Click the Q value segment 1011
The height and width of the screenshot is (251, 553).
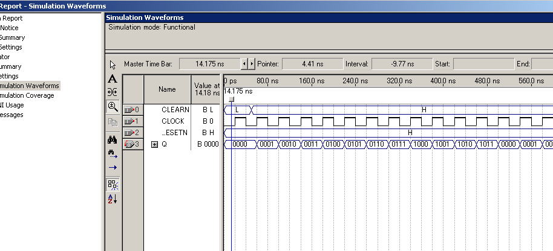[486, 144]
